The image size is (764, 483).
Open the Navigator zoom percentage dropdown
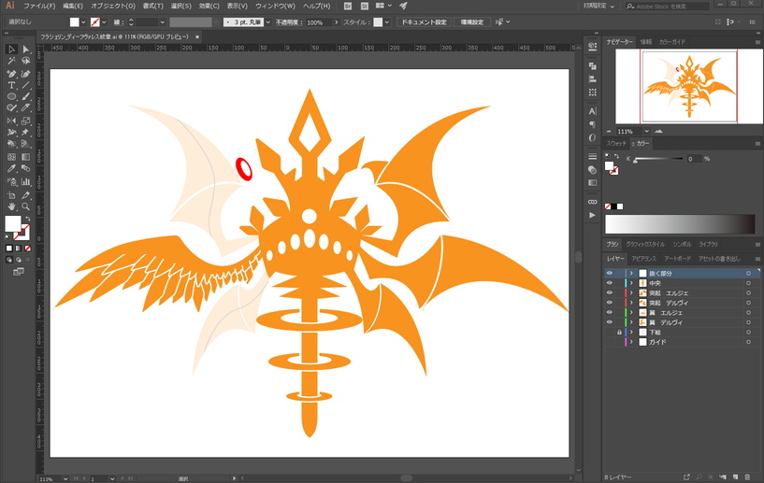pos(646,131)
